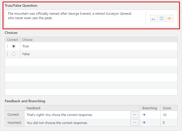Set branching arrow for Incorrect feedback
Image resolution: width=182 pixels, height=131 pixels.
144,122
